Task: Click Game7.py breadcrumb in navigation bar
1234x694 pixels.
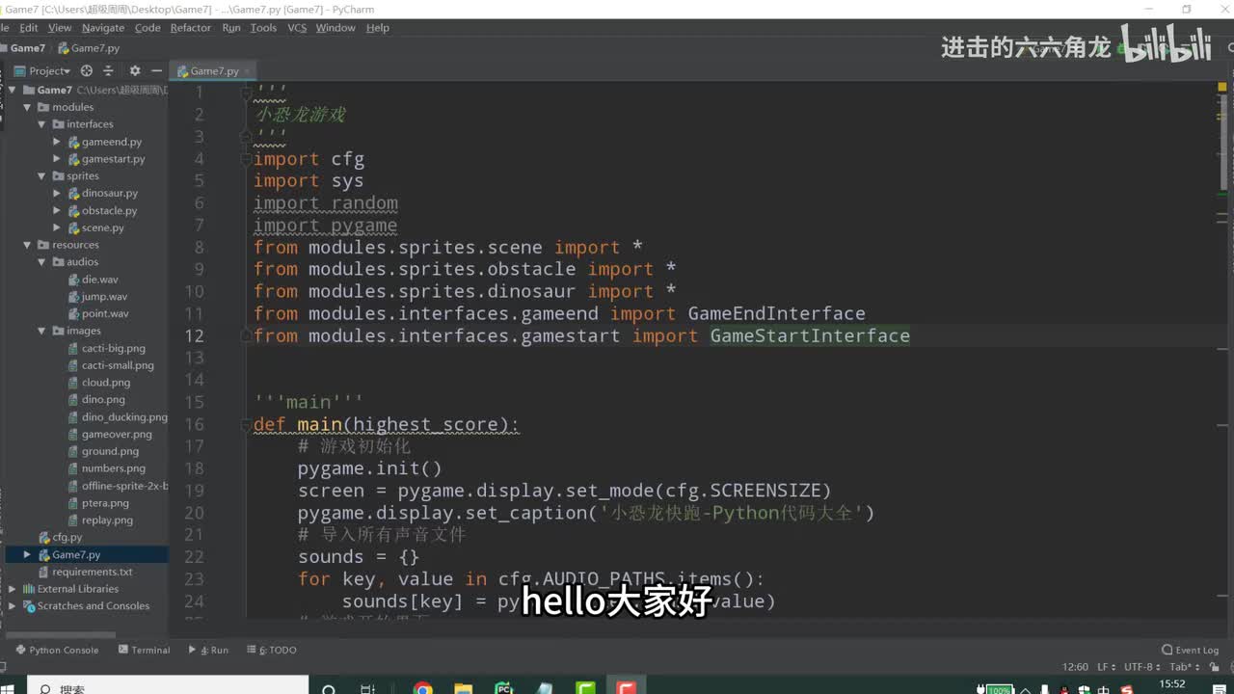Action: click(89, 48)
